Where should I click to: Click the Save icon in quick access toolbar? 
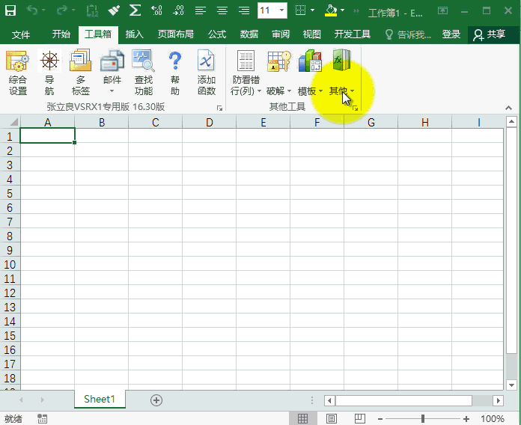(11, 11)
